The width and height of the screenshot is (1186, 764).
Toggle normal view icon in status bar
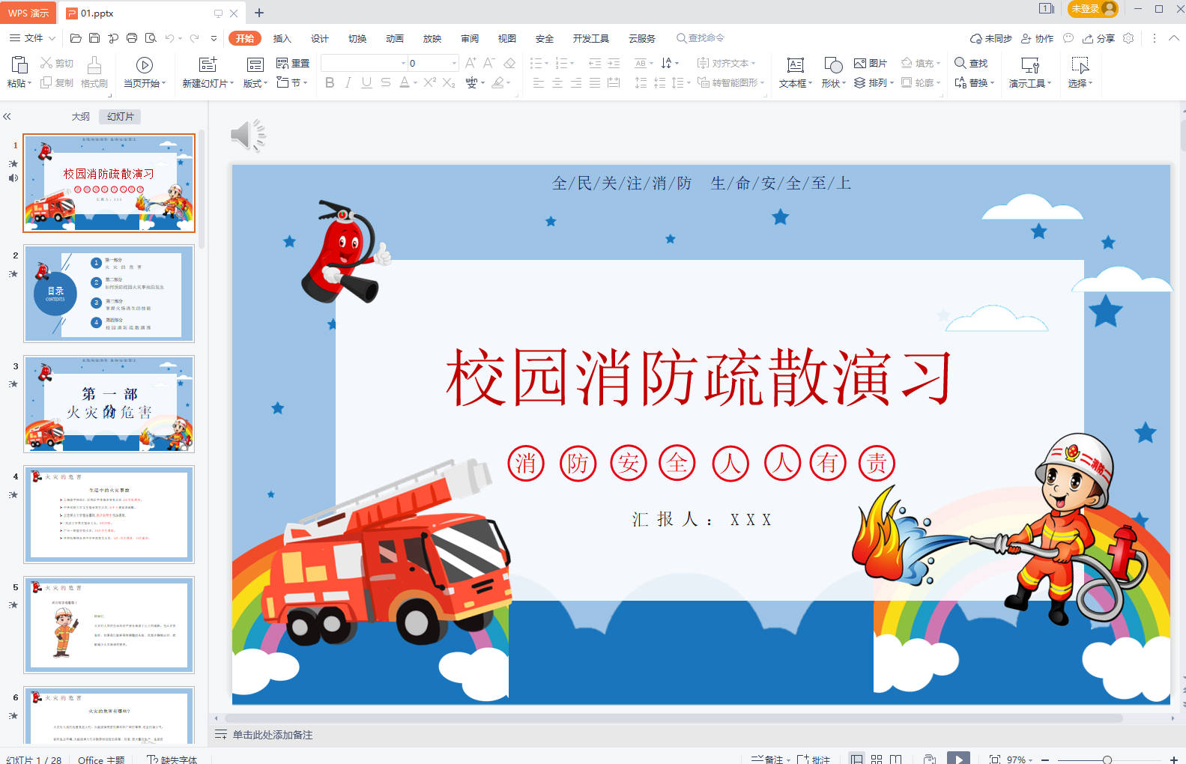[x=856, y=759]
